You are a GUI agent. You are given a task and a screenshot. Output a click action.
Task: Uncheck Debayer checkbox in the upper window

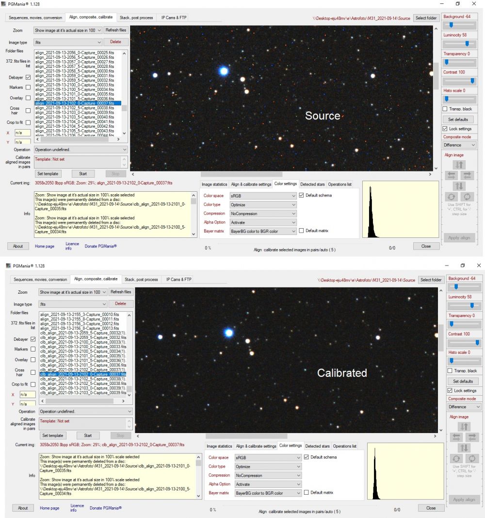pyautogui.click(x=28, y=77)
